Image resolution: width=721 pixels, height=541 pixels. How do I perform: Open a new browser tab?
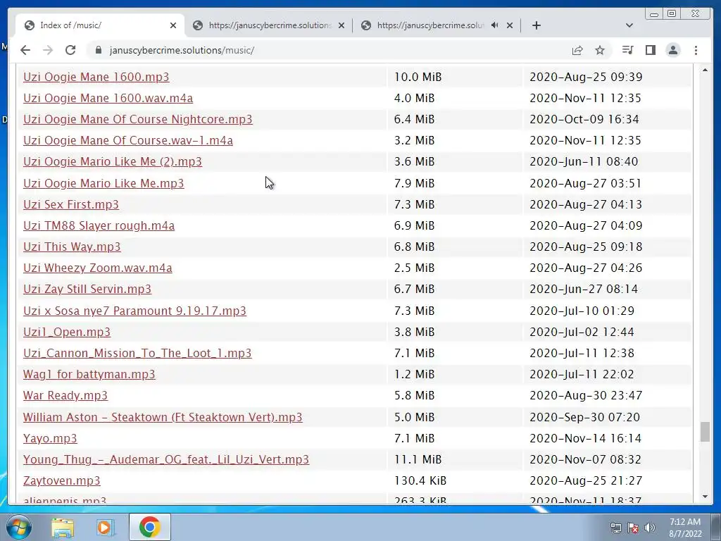click(x=536, y=25)
